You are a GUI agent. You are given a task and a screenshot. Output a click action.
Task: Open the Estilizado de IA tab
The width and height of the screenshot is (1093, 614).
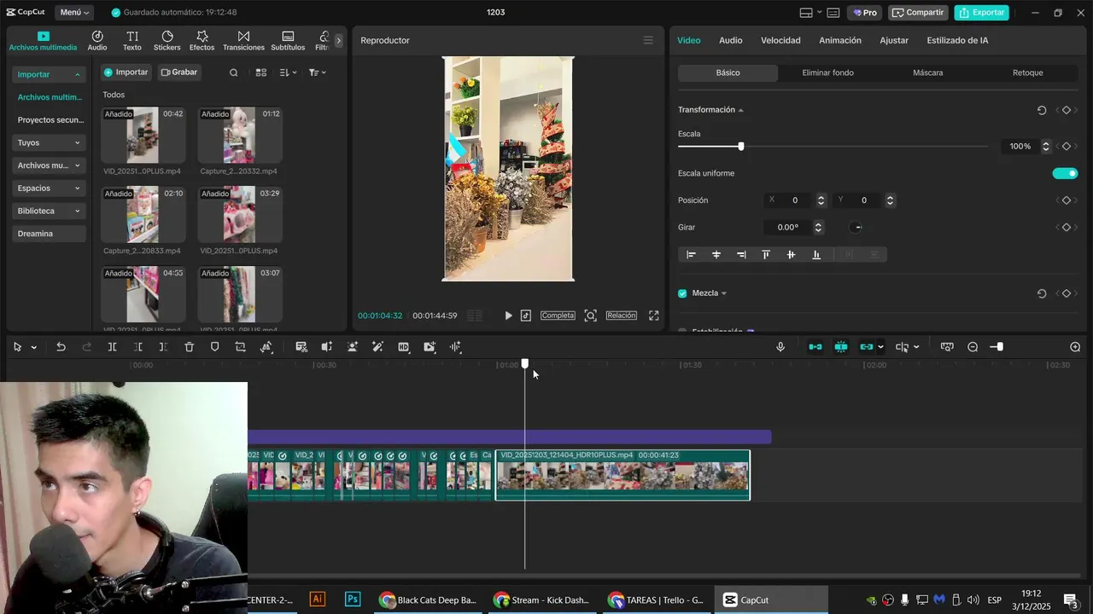(x=957, y=40)
